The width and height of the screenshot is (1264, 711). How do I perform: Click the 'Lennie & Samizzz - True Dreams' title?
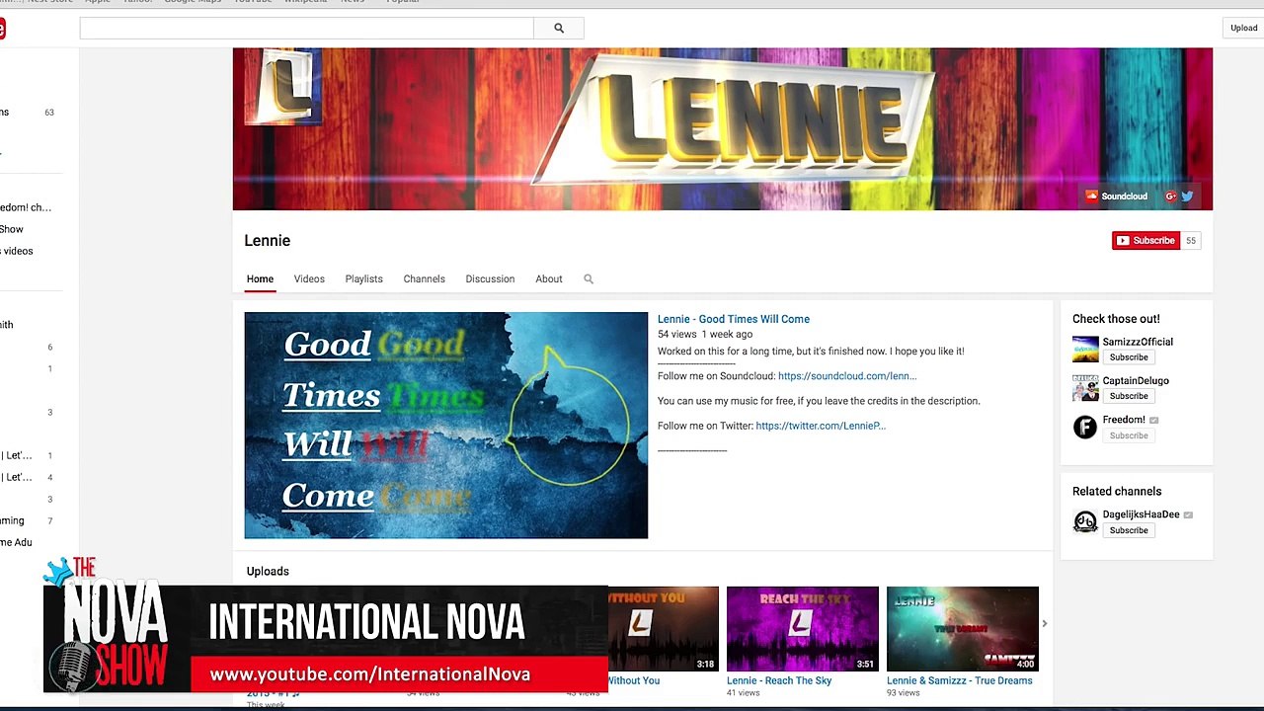959,680
